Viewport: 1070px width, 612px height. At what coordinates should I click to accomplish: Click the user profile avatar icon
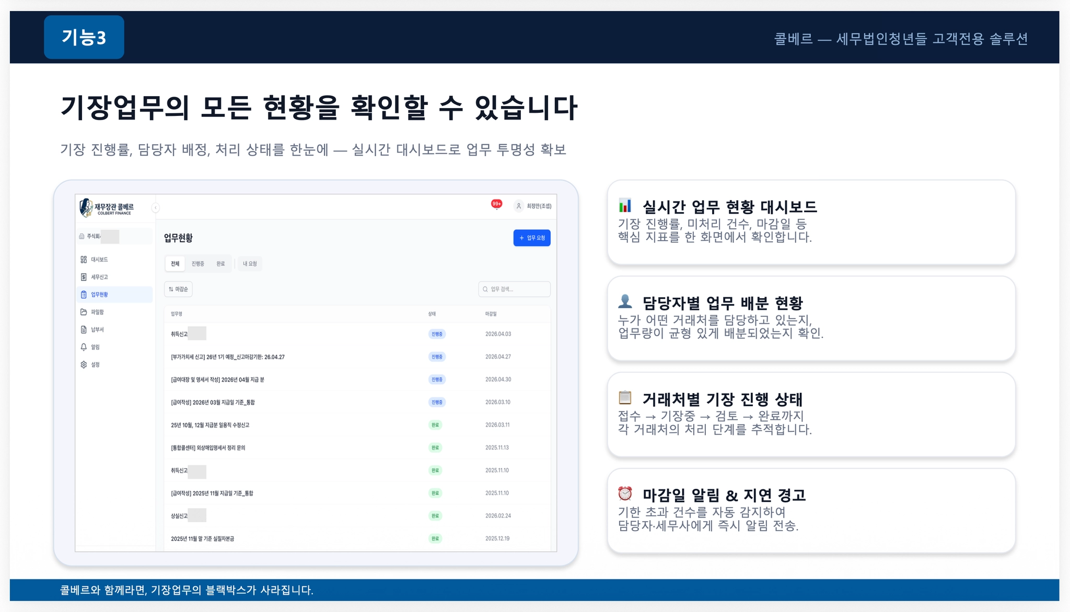[x=518, y=206]
